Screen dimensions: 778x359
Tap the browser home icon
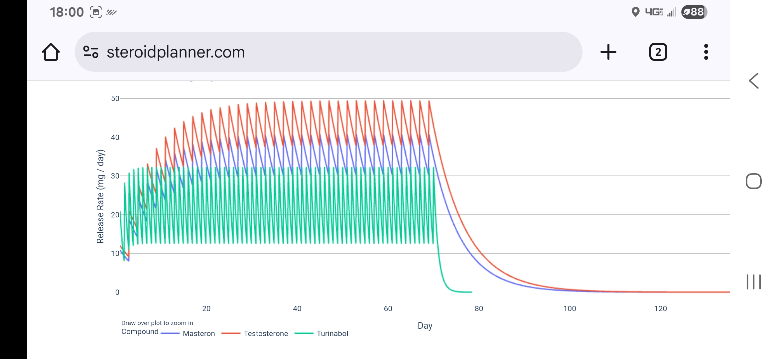tap(51, 52)
